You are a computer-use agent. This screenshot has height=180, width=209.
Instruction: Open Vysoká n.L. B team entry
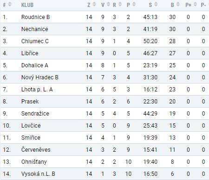38,174
